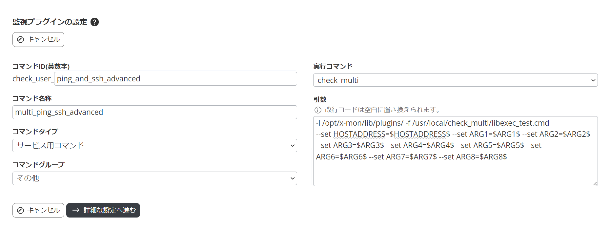Click the コマンド名称 text field

pos(154,112)
